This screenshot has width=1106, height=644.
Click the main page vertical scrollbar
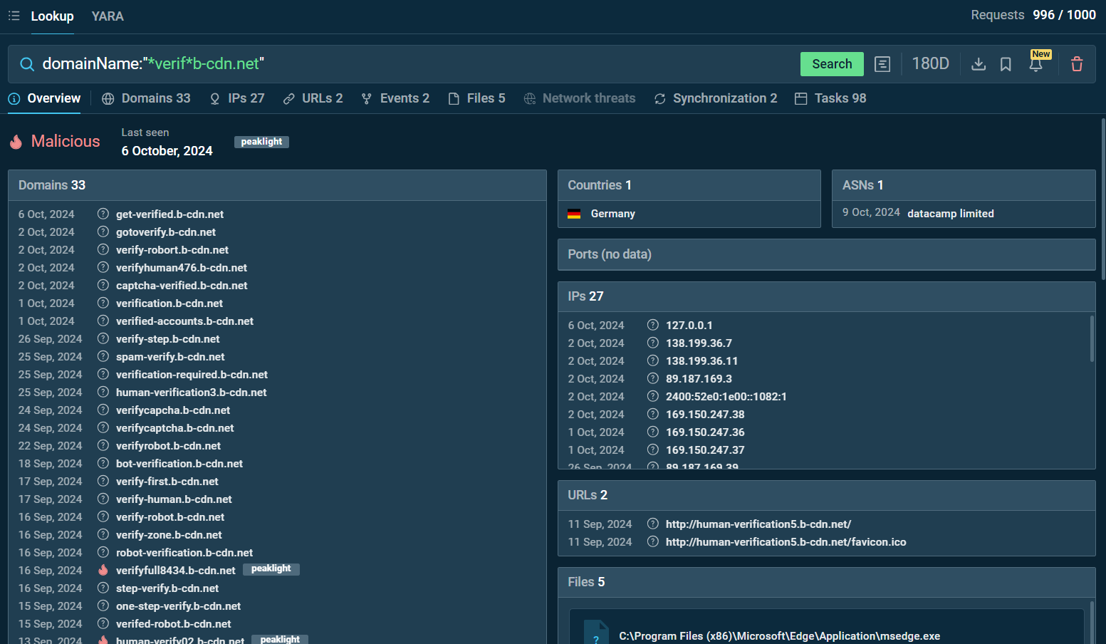point(1103,199)
